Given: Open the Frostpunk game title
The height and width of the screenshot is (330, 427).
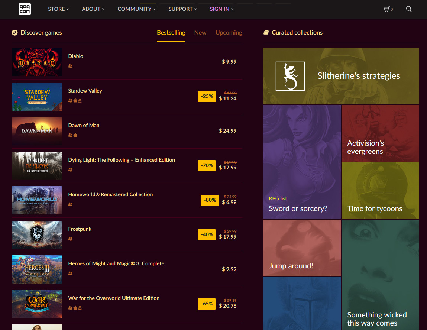Looking at the screenshot, I should 80,229.
